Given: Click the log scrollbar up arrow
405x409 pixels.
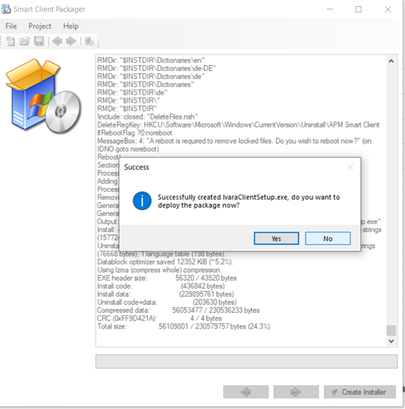Looking at the screenshot, I should click(x=391, y=61).
